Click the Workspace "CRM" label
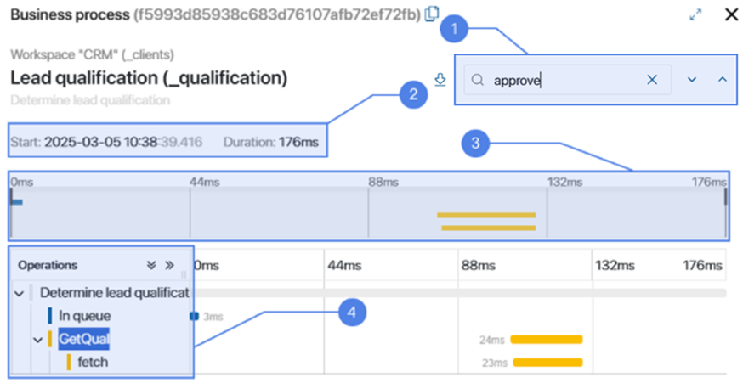 click(x=93, y=55)
